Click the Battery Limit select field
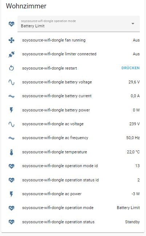The image size is (146, 236). click(79, 24)
